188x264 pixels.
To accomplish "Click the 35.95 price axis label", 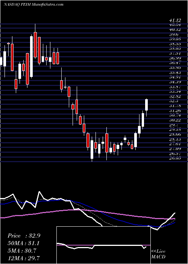I will point(175,68).
